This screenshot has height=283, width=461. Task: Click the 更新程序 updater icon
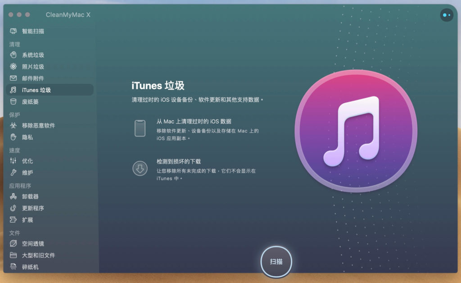(x=13, y=208)
